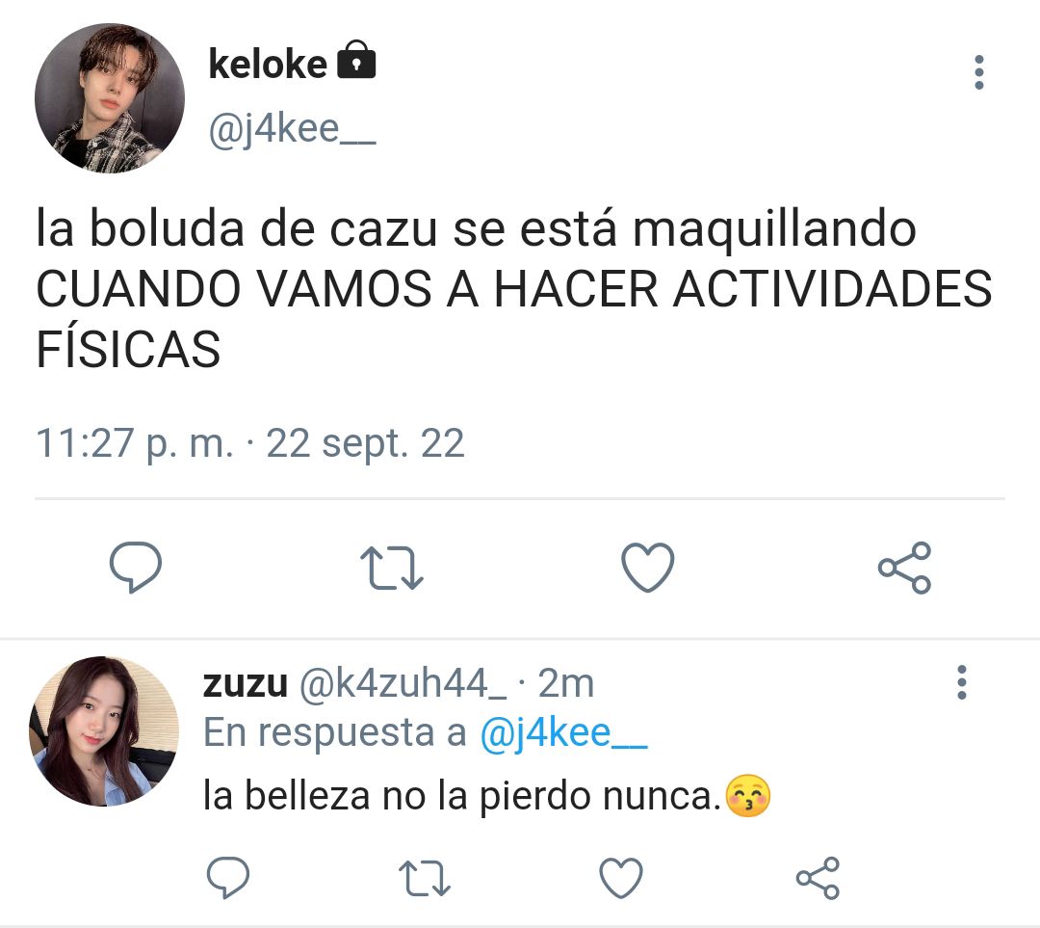Like the main tweet by keloke

pos(647,568)
